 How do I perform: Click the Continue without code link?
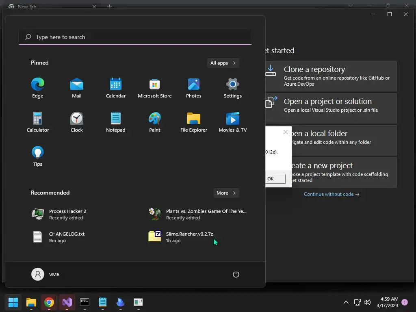(331, 194)
